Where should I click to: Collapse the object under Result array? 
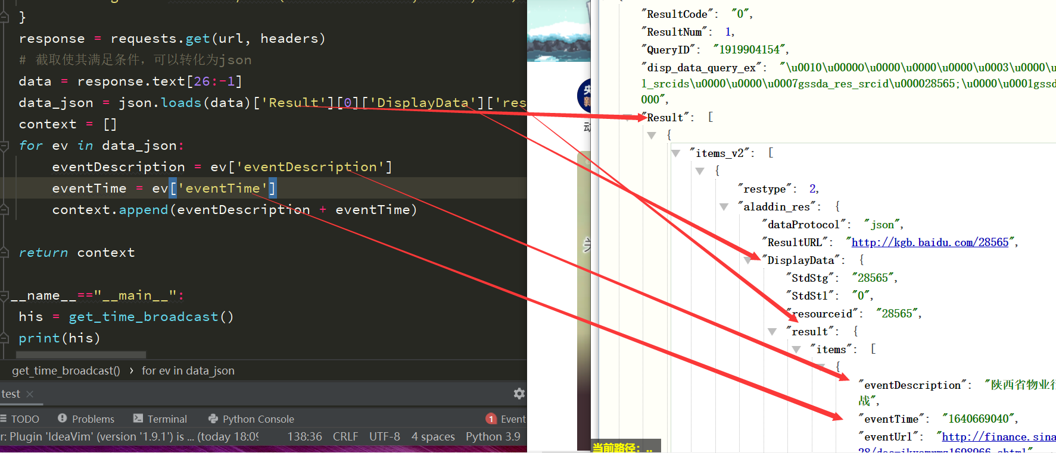pos(652,136)
